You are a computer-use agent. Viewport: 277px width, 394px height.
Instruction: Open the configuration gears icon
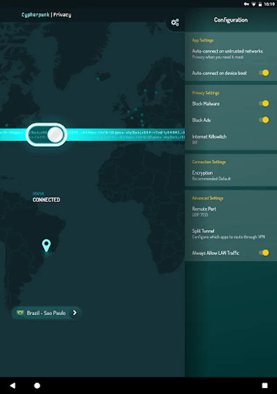pos(175,22)
